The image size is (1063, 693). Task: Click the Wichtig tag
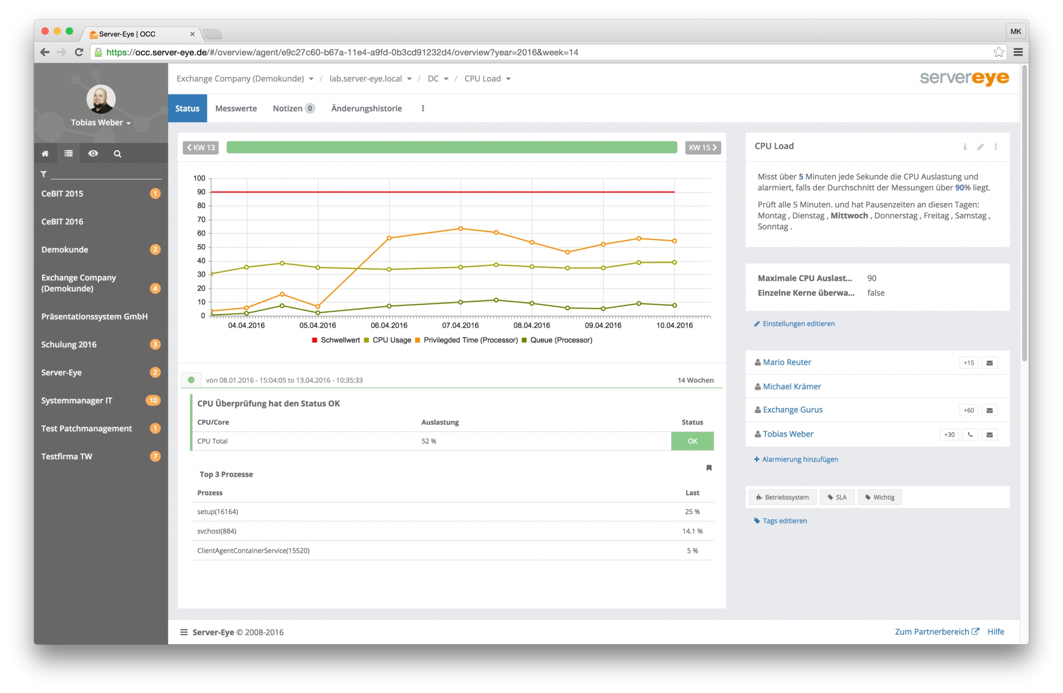tap(880, 498)
